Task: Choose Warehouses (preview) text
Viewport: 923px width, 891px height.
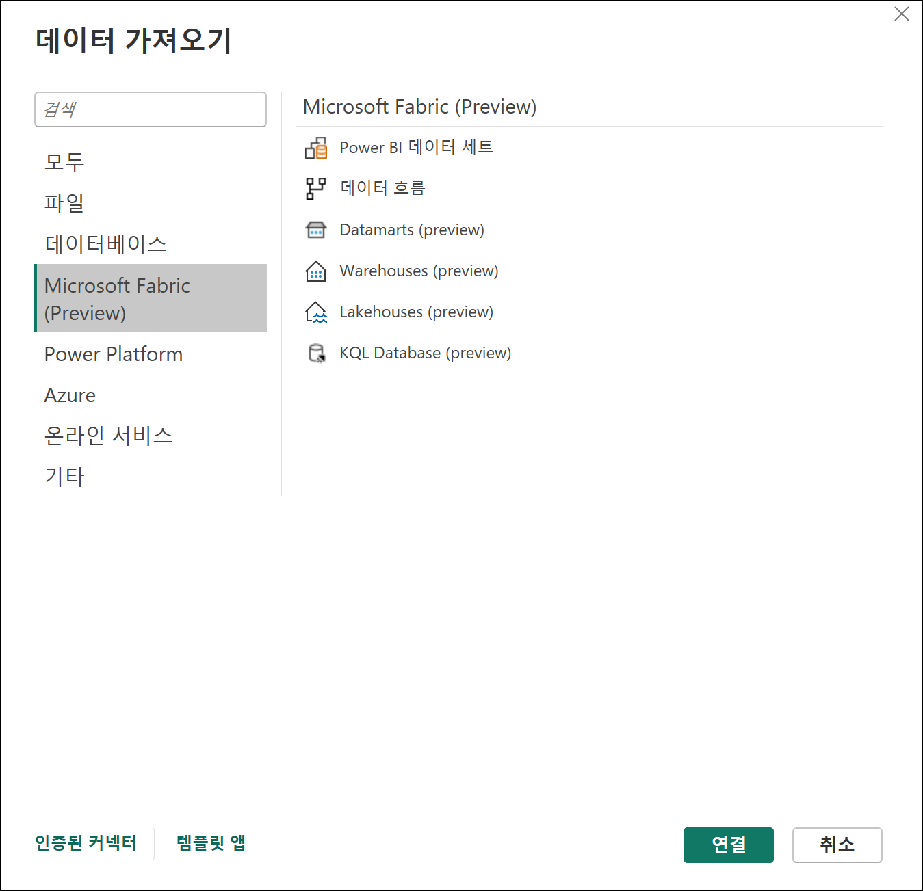Action: pyautogui.click(x=419, y=271)
